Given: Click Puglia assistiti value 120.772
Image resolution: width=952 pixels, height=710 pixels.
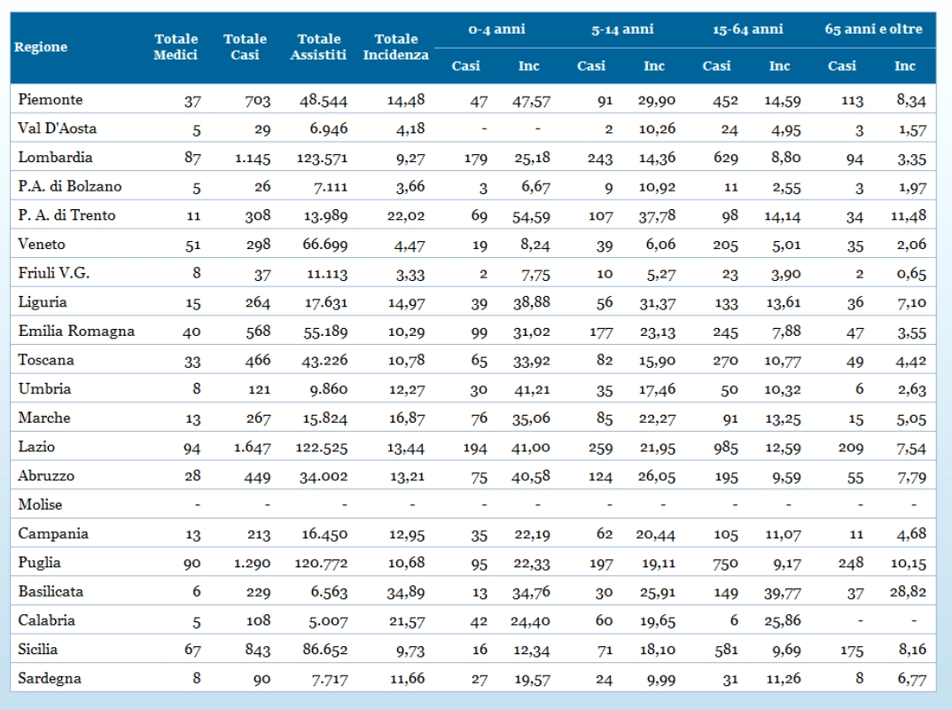Looking at the screenshot, I should coord(321,564).
